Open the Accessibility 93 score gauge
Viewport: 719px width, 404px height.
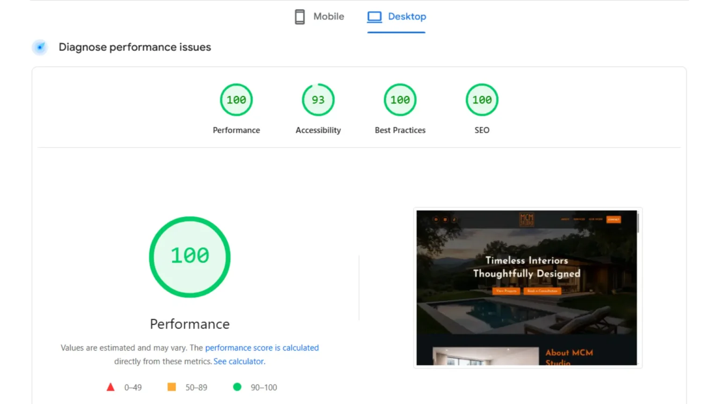[x=318, y=100]
